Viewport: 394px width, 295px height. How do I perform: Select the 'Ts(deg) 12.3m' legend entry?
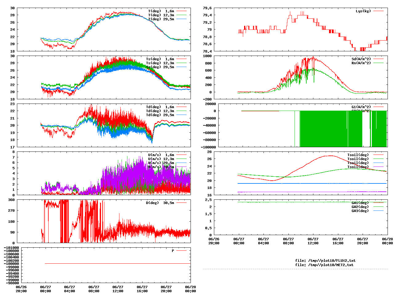160,63
